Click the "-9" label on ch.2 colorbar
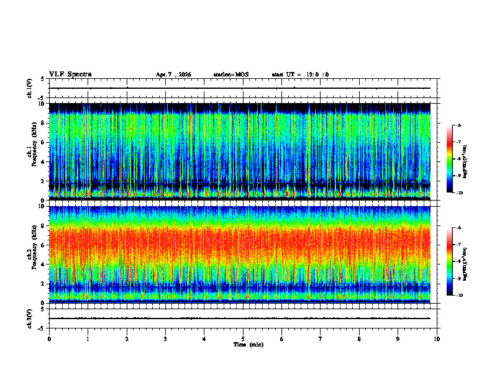 click(458, 278)
